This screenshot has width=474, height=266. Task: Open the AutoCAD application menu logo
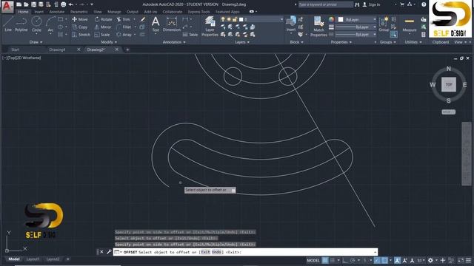[x=7, y=6]
